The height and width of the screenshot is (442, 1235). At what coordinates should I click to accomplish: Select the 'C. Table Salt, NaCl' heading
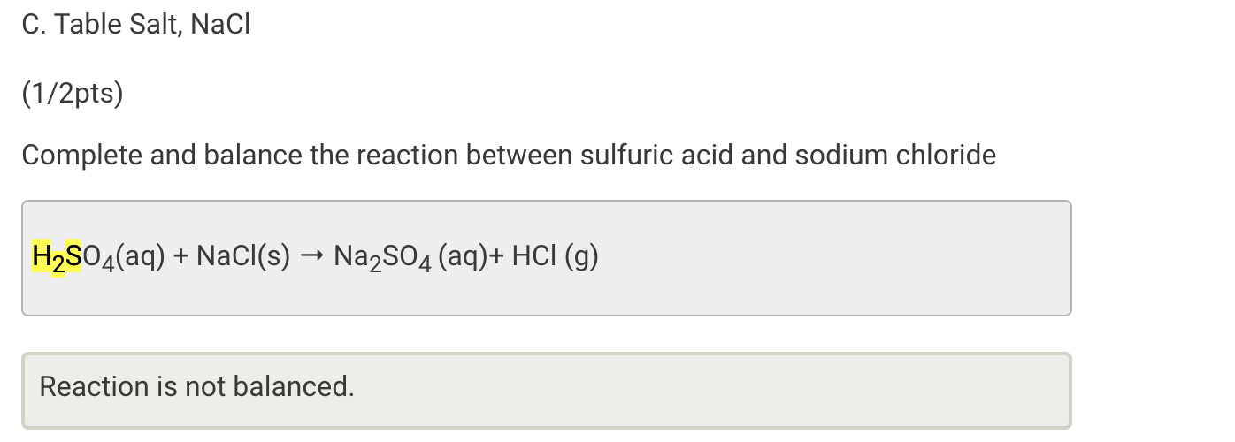(136, 26)
